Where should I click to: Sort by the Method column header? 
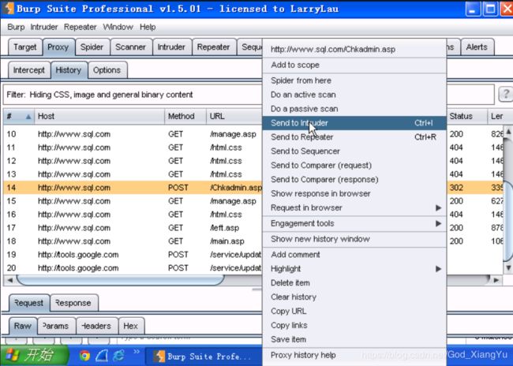point(185,117)
